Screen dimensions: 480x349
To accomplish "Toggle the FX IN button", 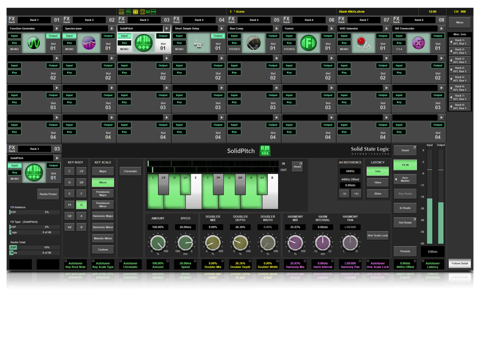I will coord(405,165).
